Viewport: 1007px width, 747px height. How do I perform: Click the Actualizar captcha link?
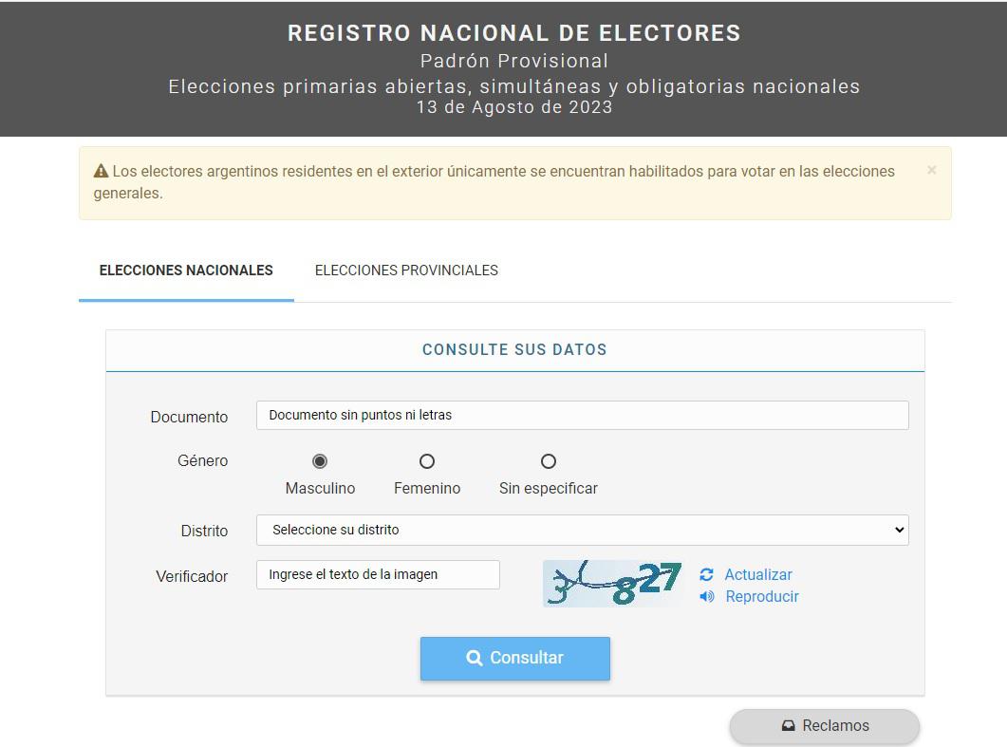[757, 574]
